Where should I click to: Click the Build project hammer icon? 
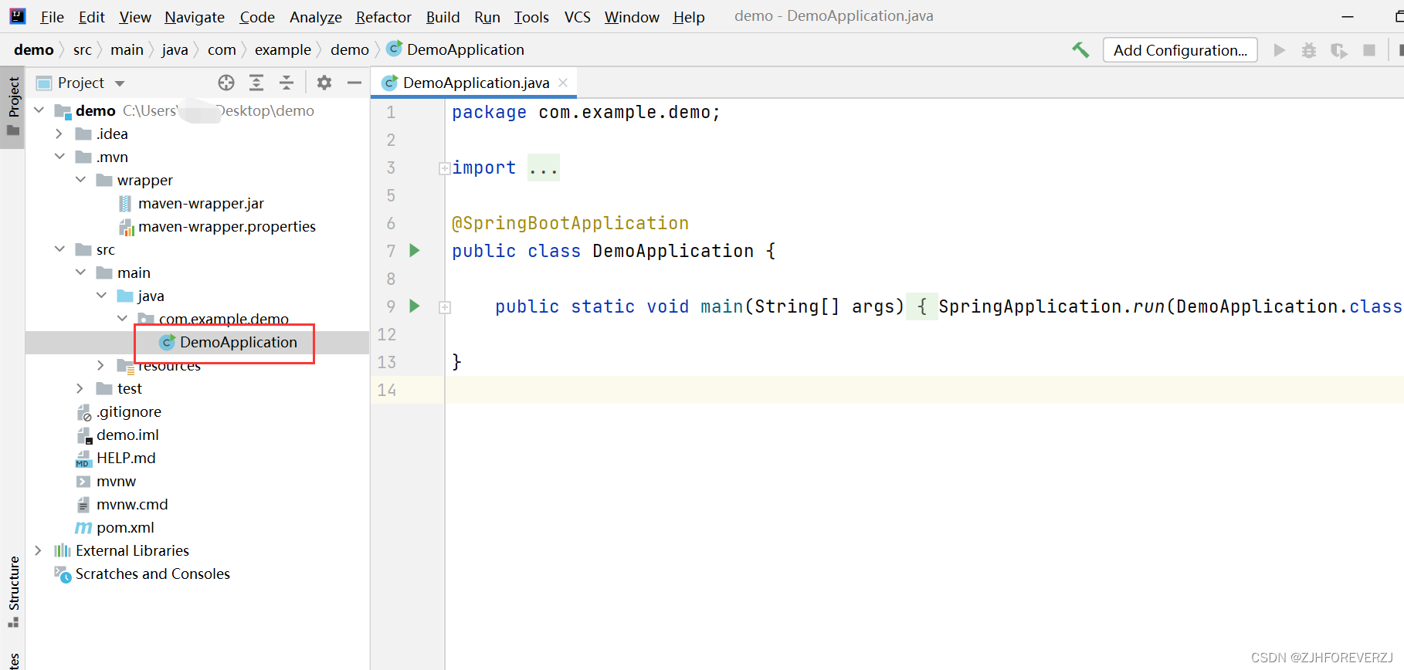tap(1080, 50)
